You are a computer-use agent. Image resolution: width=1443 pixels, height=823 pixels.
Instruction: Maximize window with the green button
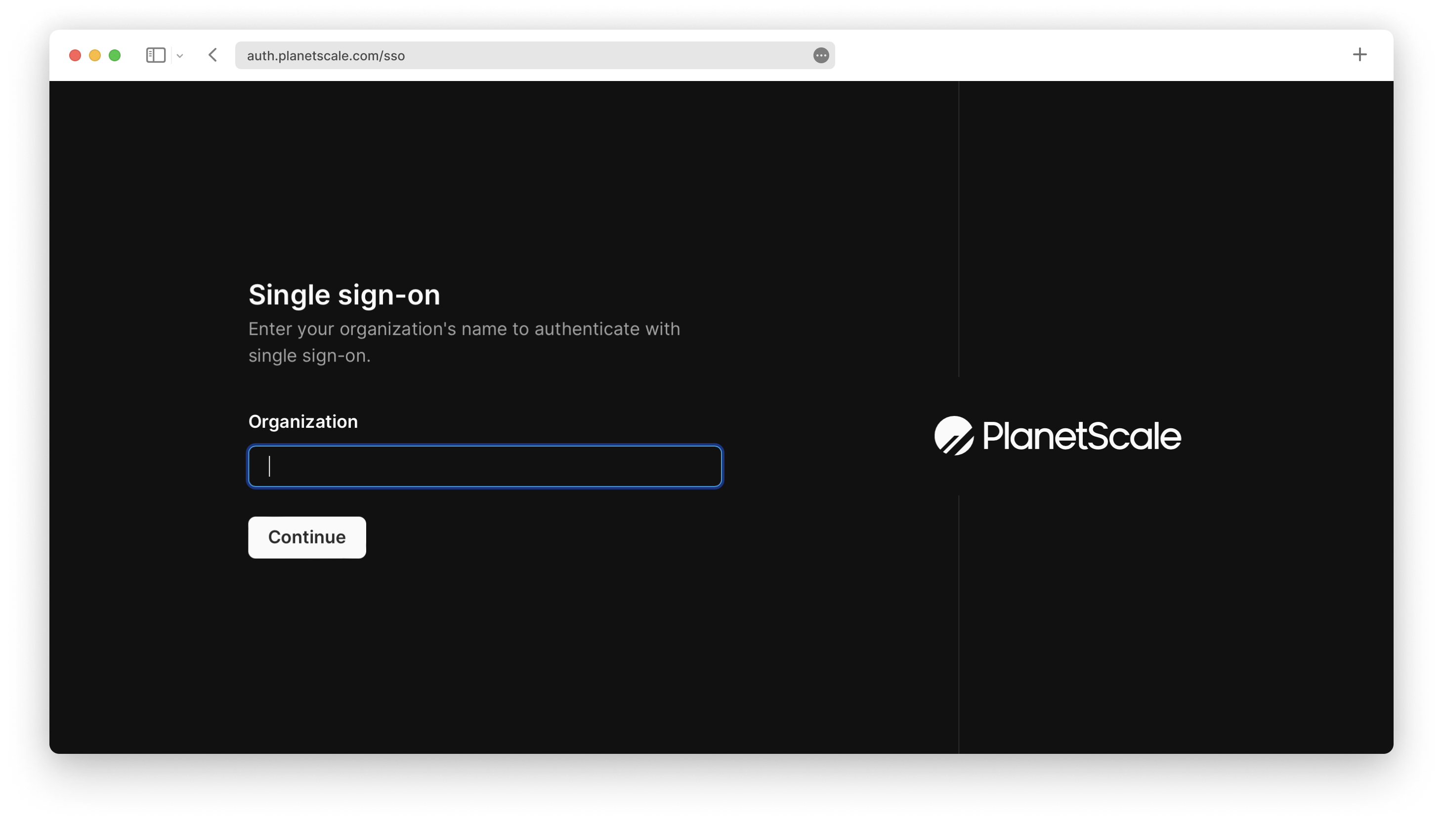(114, 55)
